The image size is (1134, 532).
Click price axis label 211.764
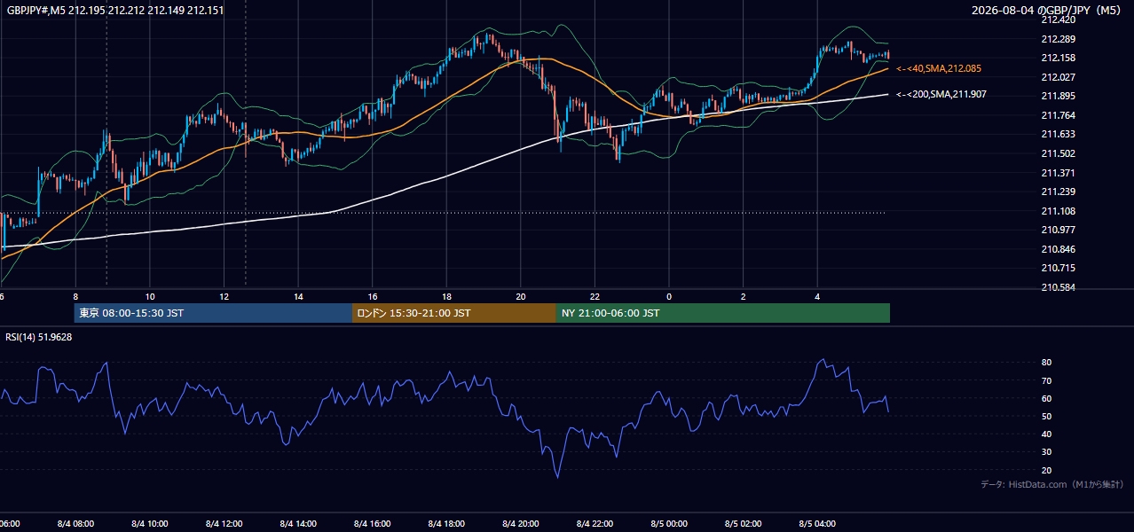click(x=1058, y=115)
